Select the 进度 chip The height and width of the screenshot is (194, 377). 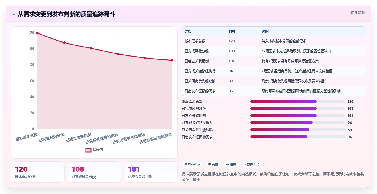pos(231,164)
